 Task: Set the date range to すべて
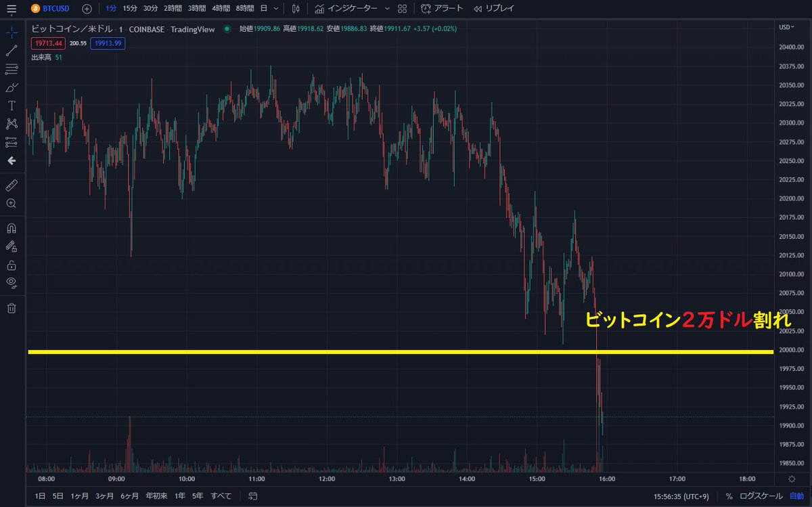click(221, 496)
